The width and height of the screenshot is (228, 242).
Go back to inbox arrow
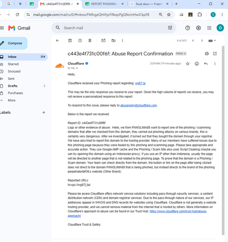(58, 41)
